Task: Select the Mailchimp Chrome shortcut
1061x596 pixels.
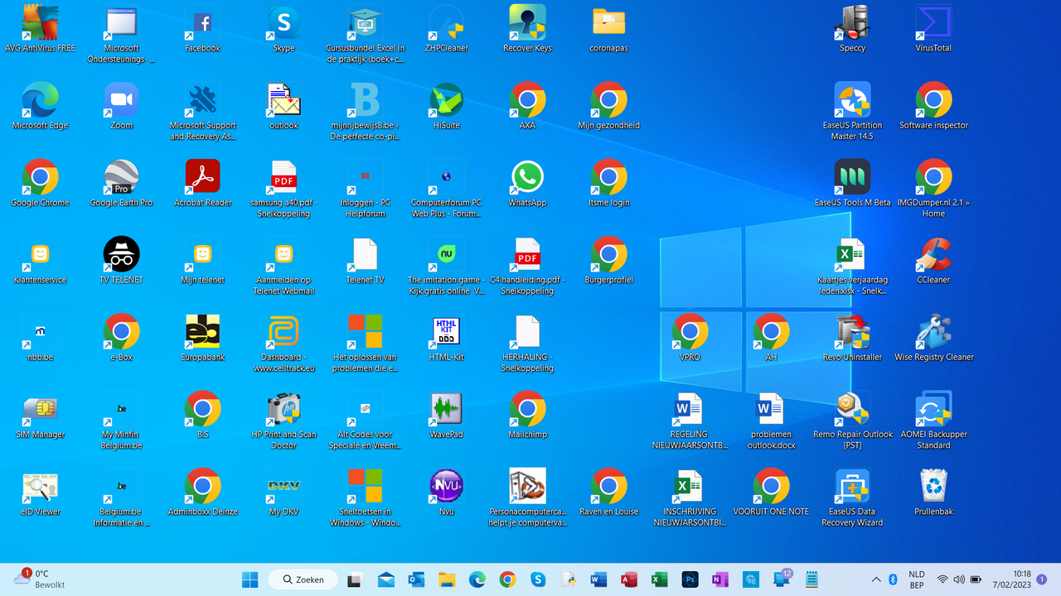Action: [x=527, y=415]
